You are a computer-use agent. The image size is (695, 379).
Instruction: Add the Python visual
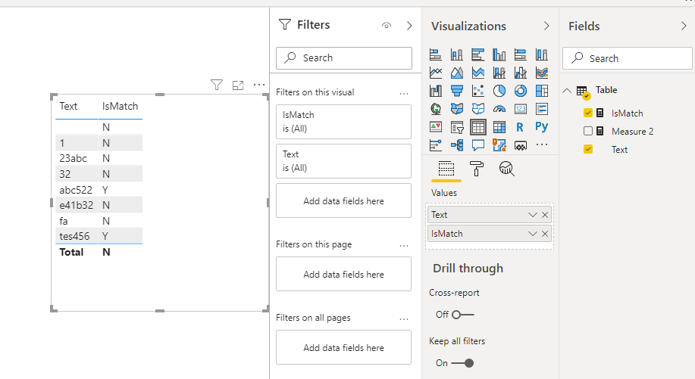(x=542, y=127)
